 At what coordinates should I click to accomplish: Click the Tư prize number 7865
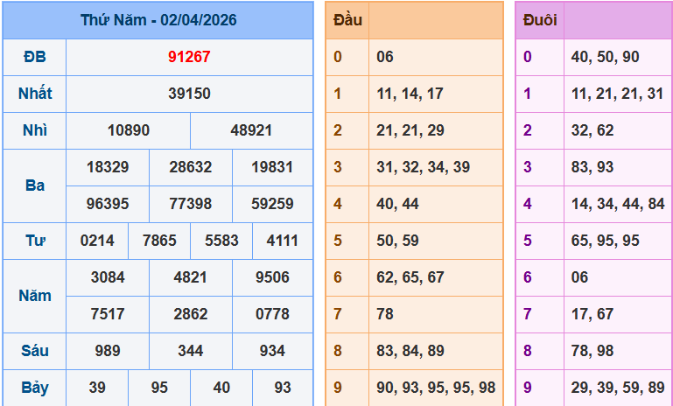pos(159,241)
